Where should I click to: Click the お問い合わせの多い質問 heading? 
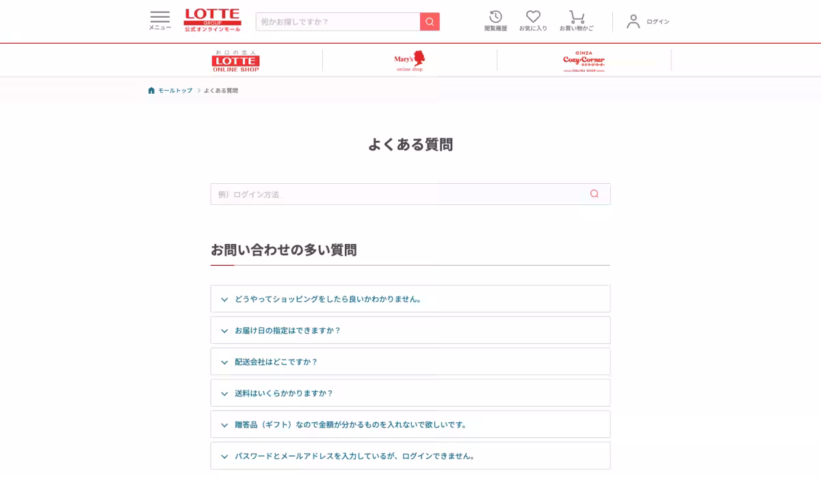284,250
